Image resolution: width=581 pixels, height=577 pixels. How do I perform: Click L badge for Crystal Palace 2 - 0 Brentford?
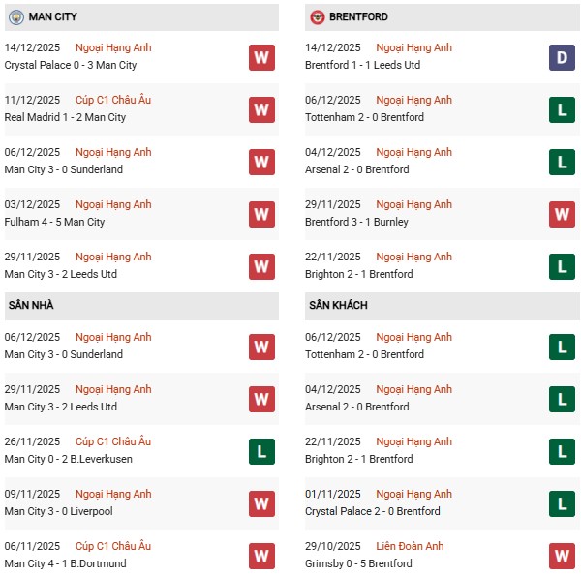coord(562,503)
